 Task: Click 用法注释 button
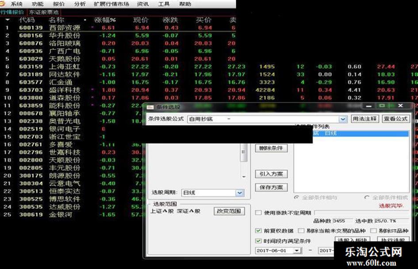click(364, 119)
